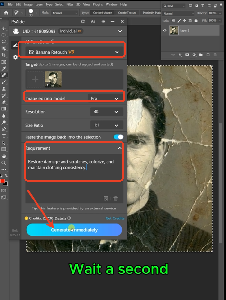The height and width of the screenshot is (300, 226).
Task: Select the Zoom tool
Action: (4, 163)
